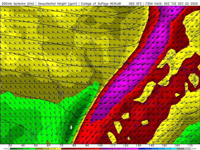Click the legend value 90
The image size is (200, 150).
pyautogui.click(x=87, y=145)
